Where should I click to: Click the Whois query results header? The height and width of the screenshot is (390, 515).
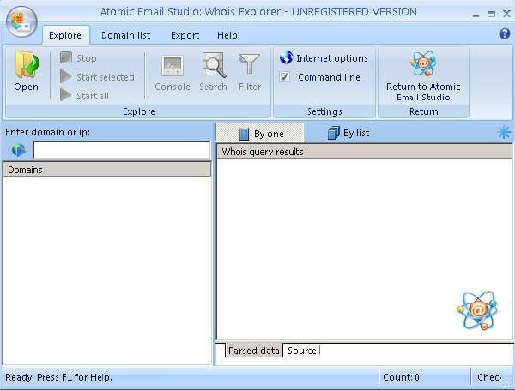coord(364,152)
